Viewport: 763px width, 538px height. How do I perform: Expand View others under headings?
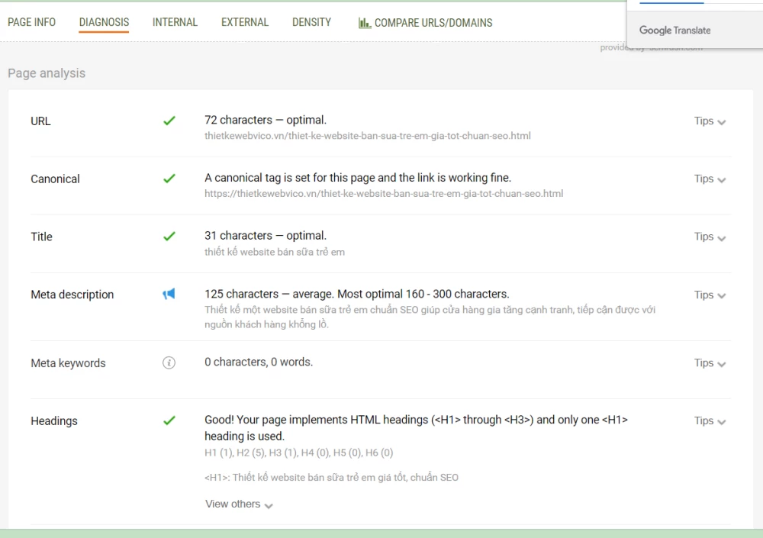point(239,504)
